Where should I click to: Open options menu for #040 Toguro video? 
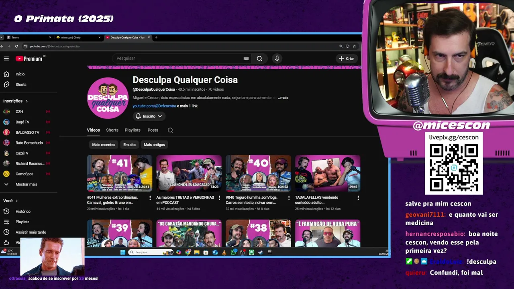click(289, 198)
